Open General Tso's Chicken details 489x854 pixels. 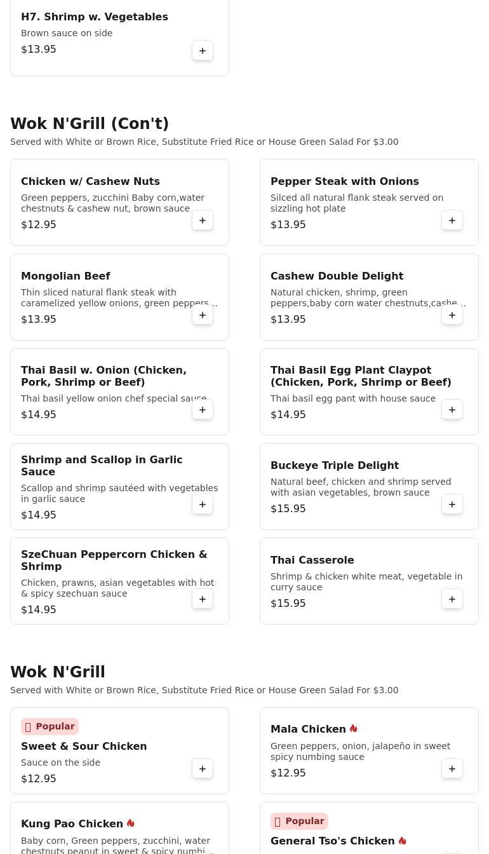pos(332,841)
